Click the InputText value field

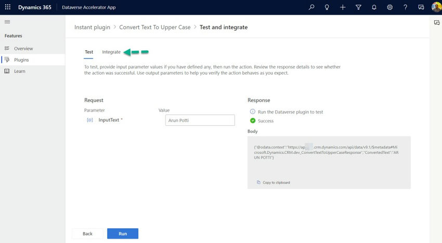pyautogui.click(x=200, y=120)
